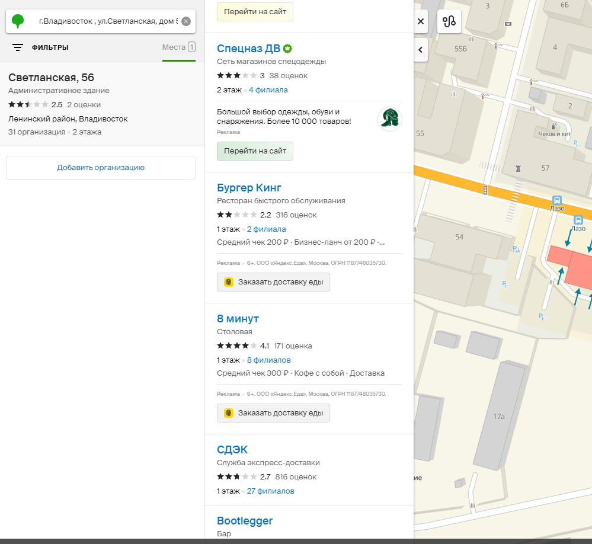Click the yellow Перейти на сайт button

coord(255,12)
